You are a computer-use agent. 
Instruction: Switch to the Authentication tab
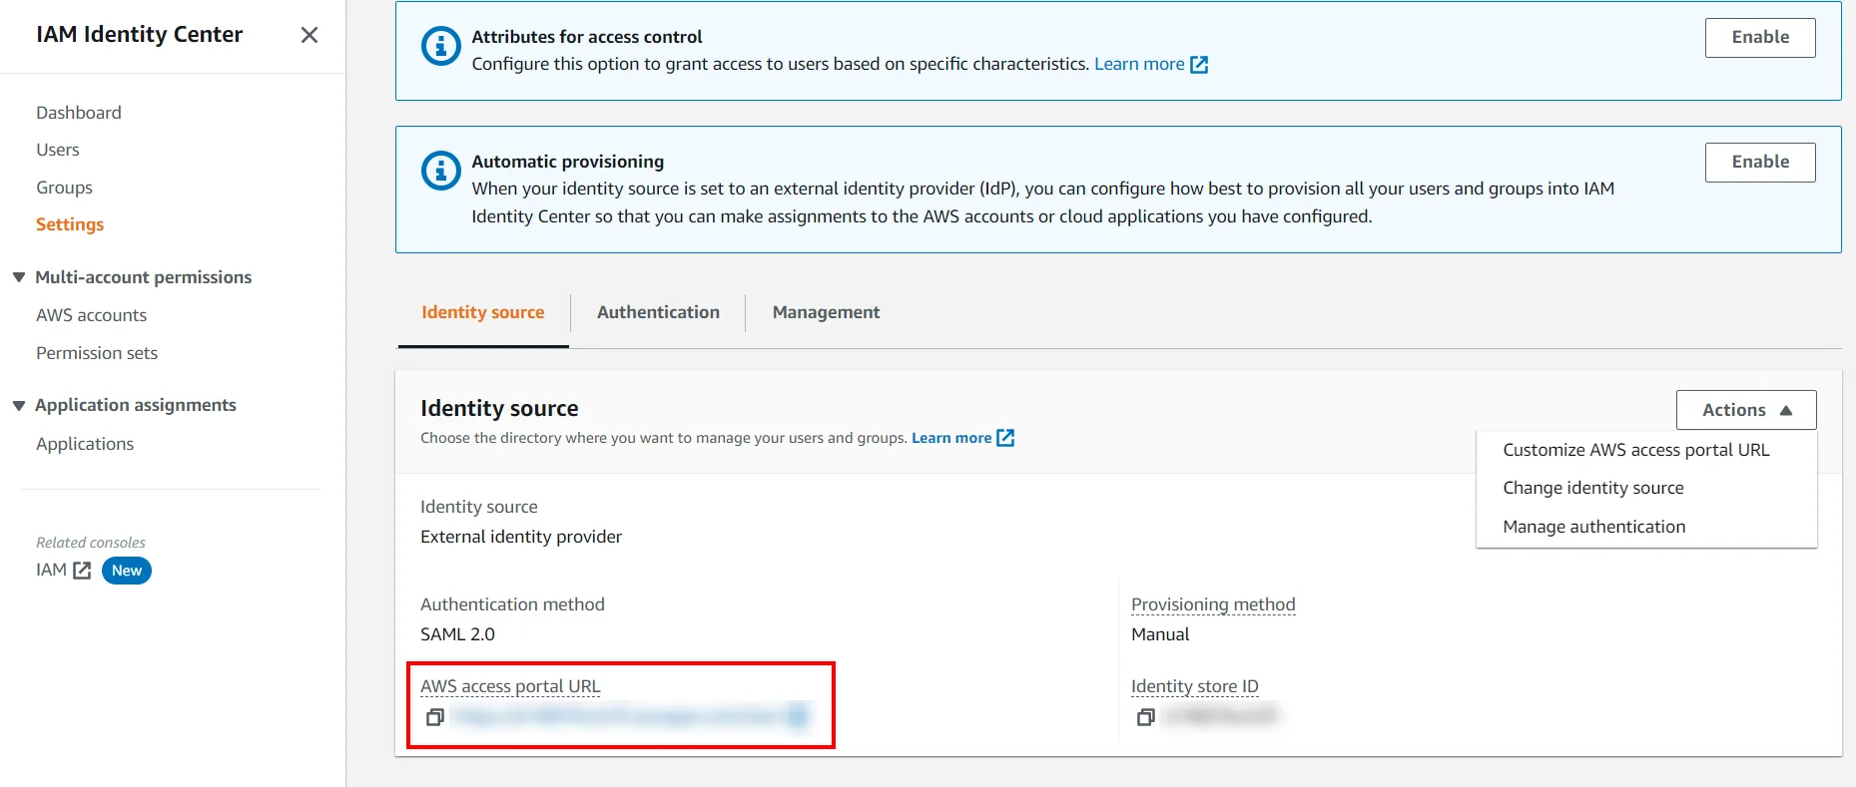click(x=657, y=312)
